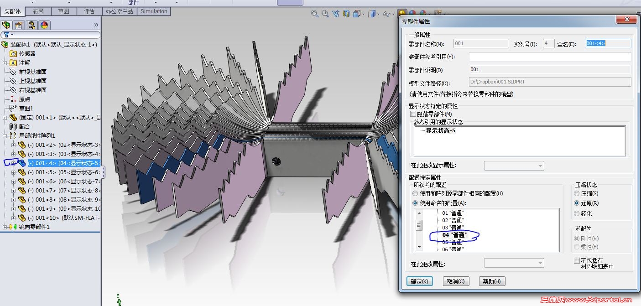Expand the 镜向零部件1 node
The image size is (641, 306).
(5, 227)
